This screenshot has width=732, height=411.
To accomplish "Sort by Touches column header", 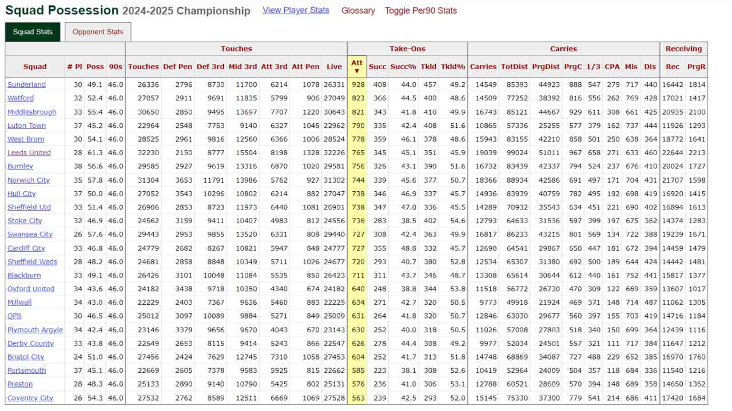I will pos(144,67).
